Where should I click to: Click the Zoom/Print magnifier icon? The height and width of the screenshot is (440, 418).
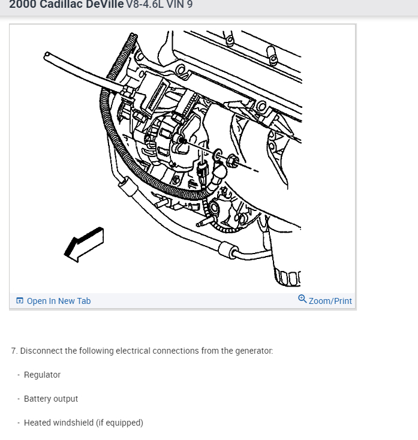[x=302, y=299]
